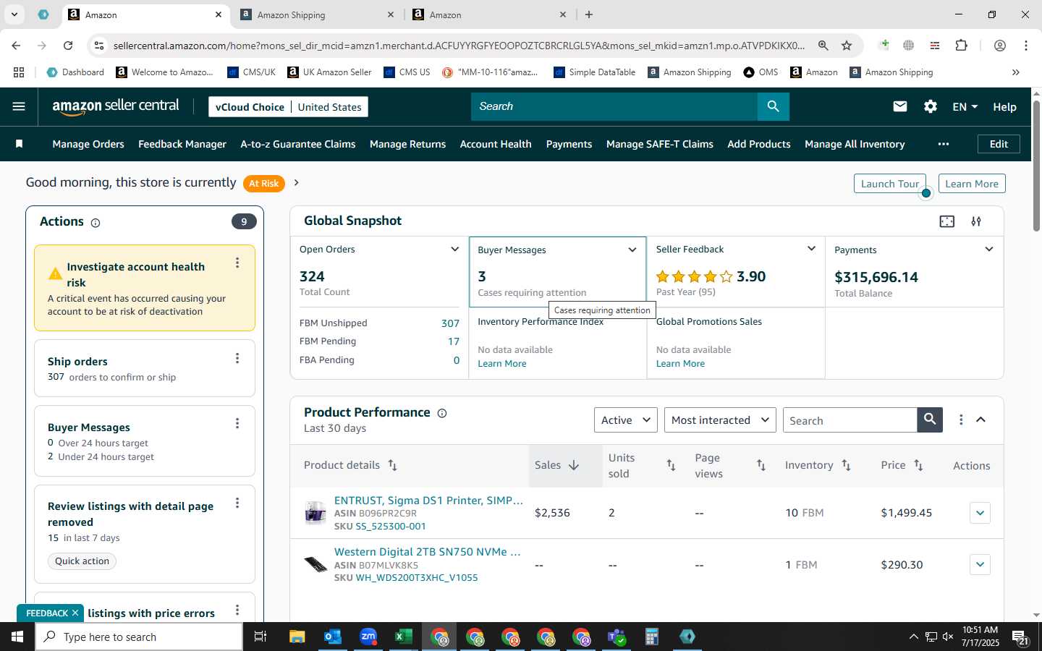Open actions dropdown for ENTRUST Sigma DS1 Printer

(980, 513)
